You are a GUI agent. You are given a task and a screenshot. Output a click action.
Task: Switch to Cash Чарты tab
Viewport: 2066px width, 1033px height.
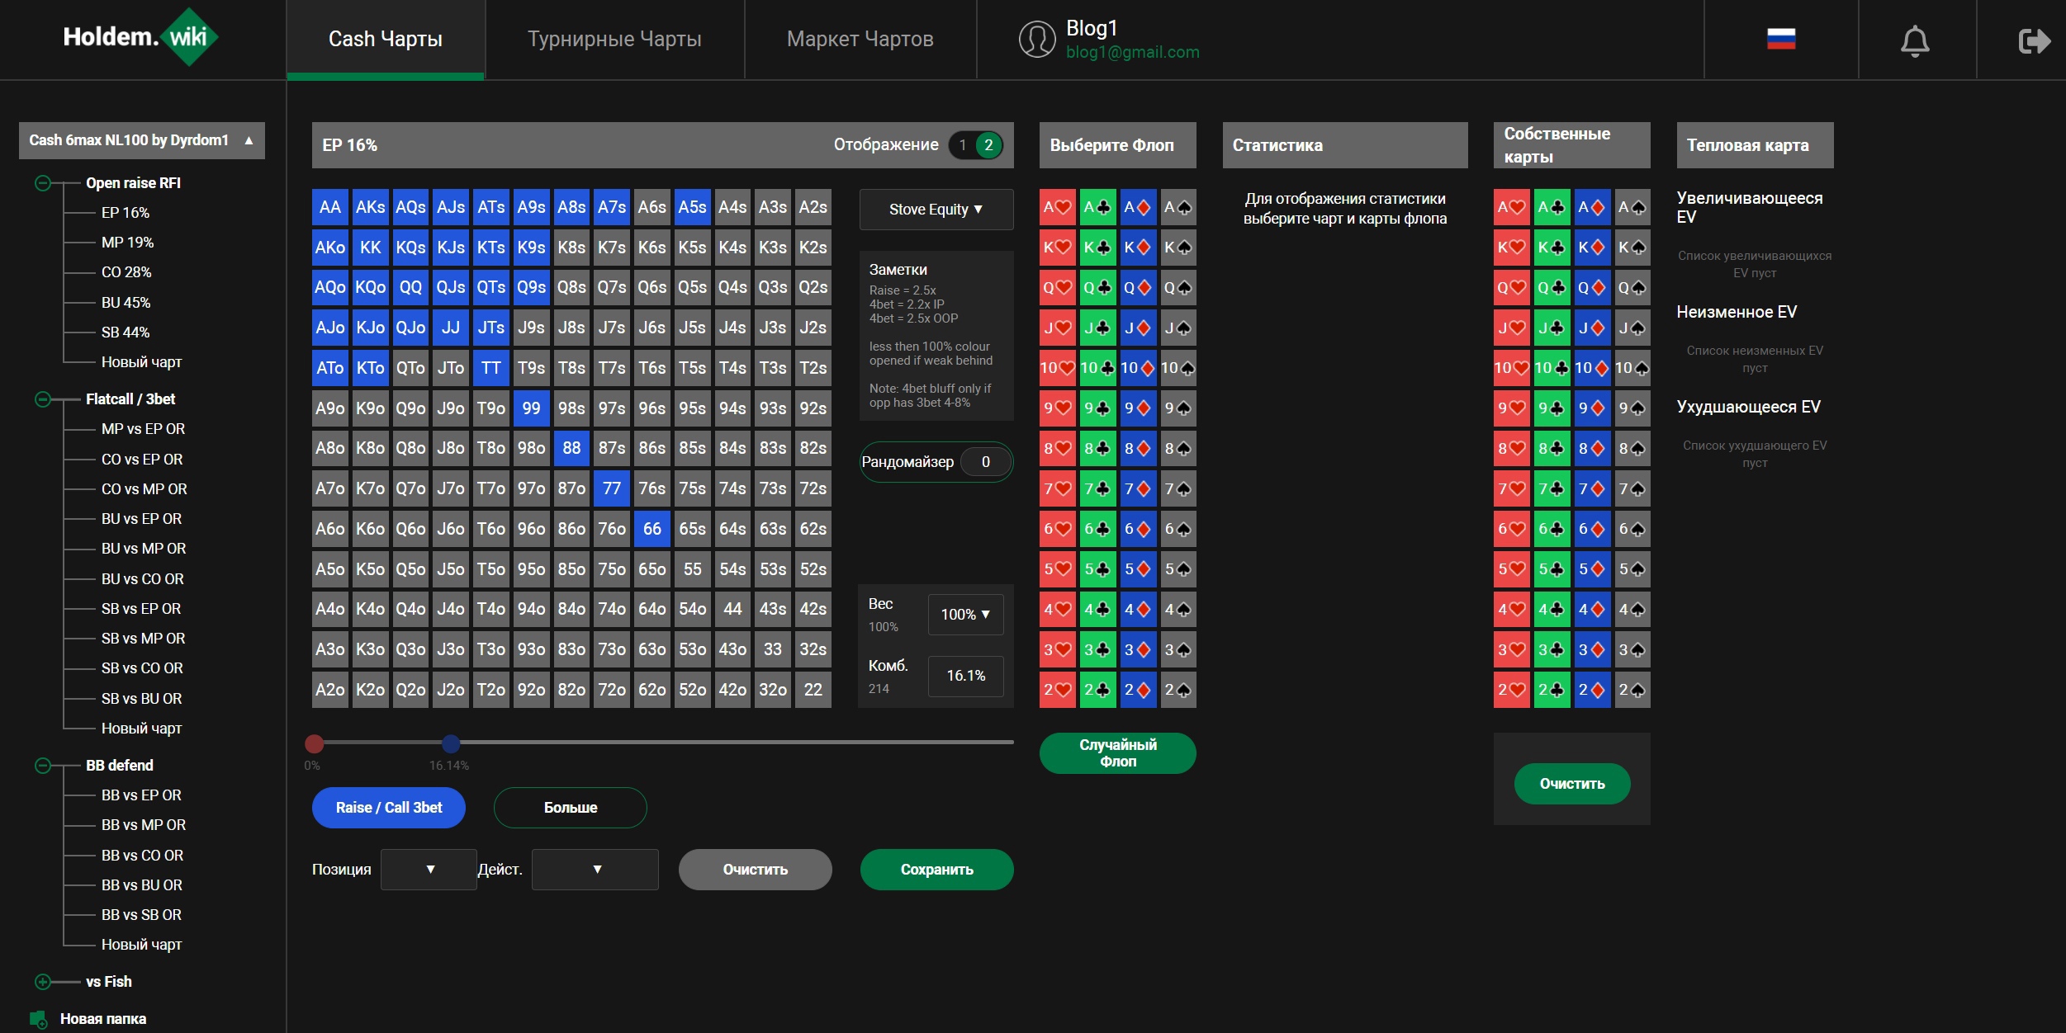386,40
